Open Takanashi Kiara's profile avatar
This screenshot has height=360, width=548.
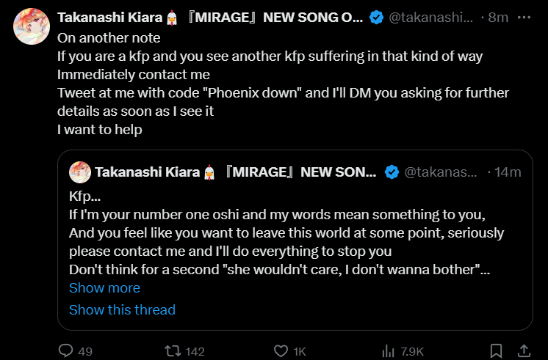coord(31,27)
